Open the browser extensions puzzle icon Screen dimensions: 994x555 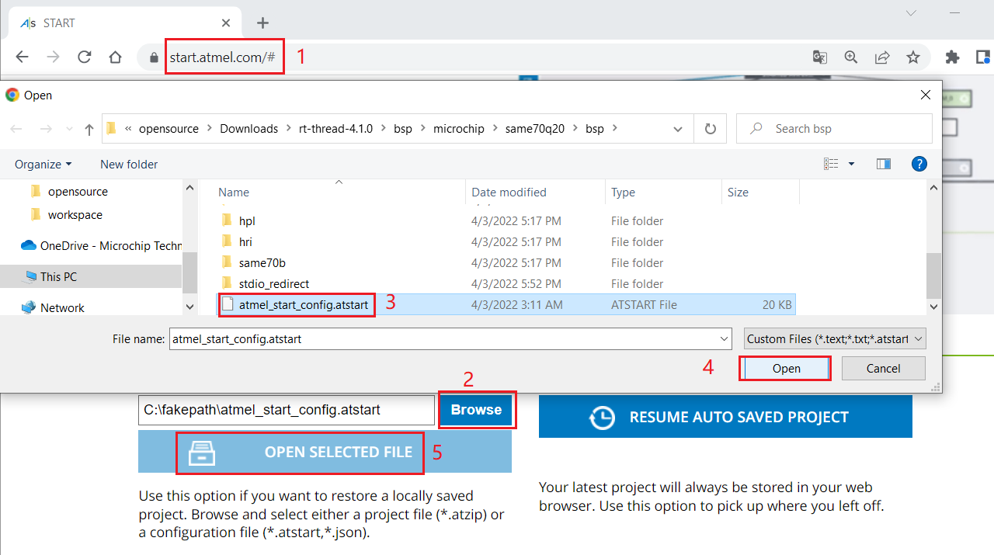[x=952, y=57]
